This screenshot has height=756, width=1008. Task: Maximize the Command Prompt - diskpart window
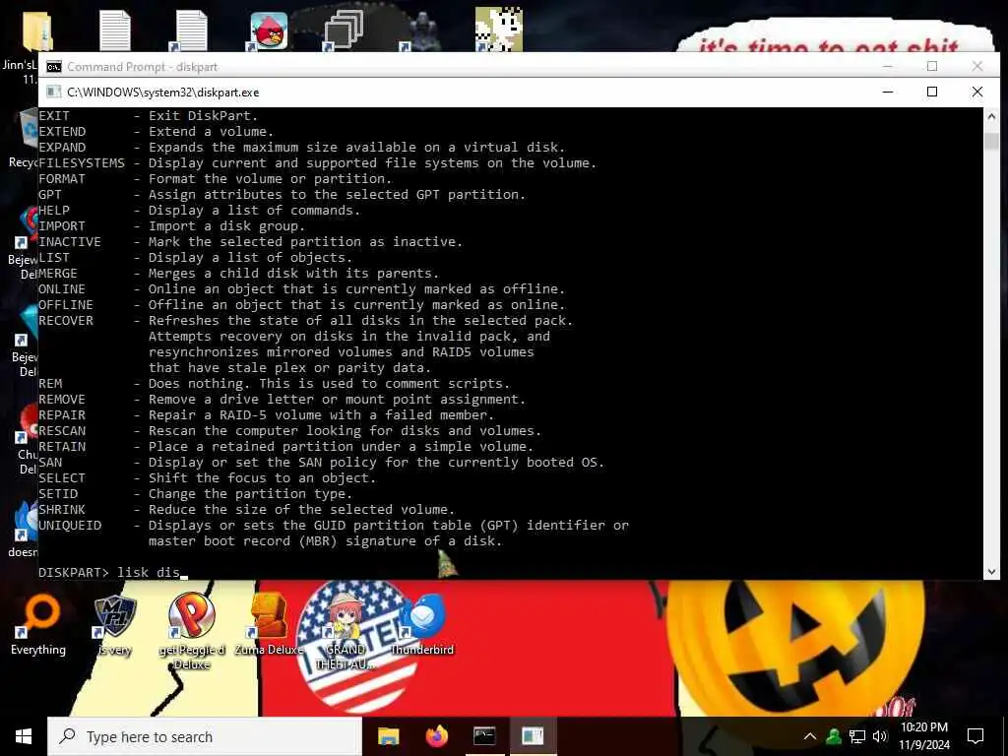(932, 66)
